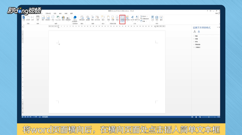This screenshot has height=135, width=242.
Task: Open the Table insert button
Action: pyautogui.click(x=38, y=18)
